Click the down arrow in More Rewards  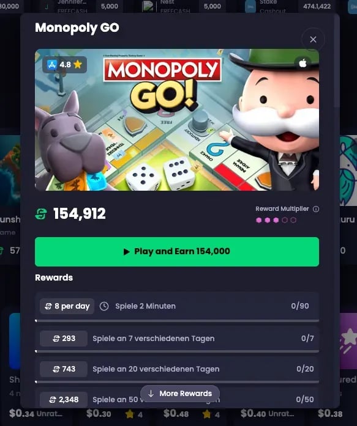pos(151,394)
